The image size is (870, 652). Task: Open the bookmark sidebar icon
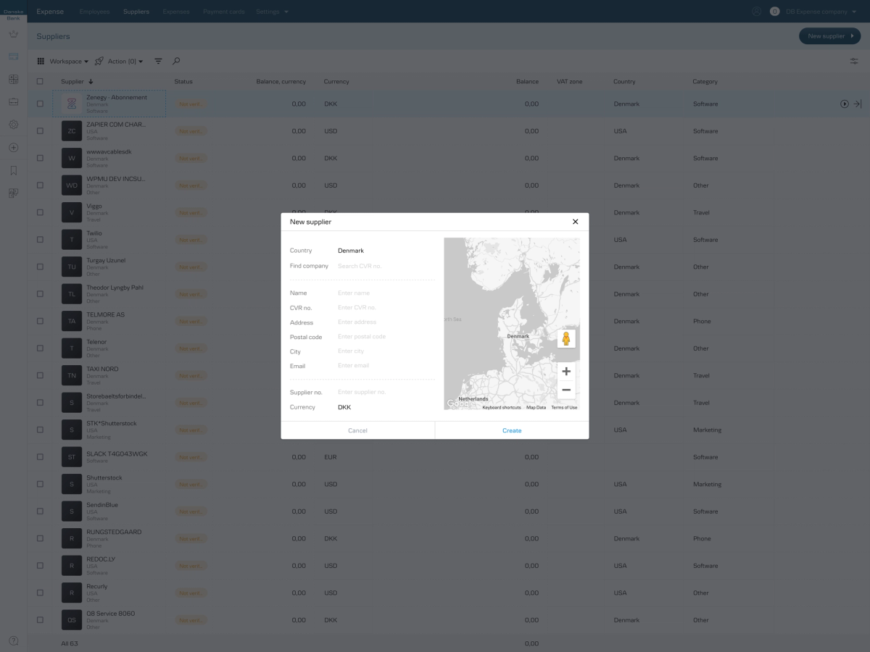pyautogui.click(x=13, y=171)
